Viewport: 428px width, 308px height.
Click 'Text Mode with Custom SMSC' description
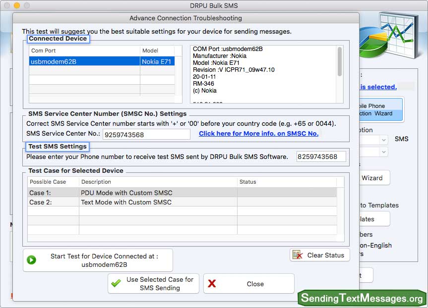click(126, 202)
